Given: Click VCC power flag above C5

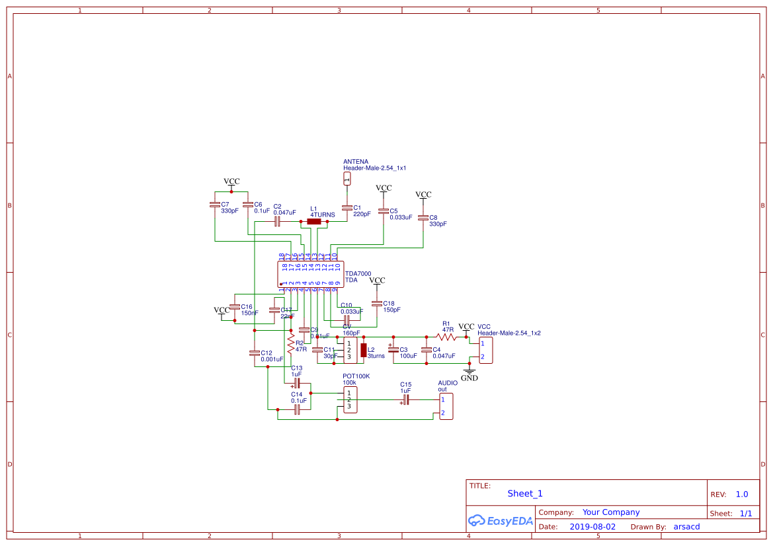Looking at the screenshot, I should pos(384,190).
